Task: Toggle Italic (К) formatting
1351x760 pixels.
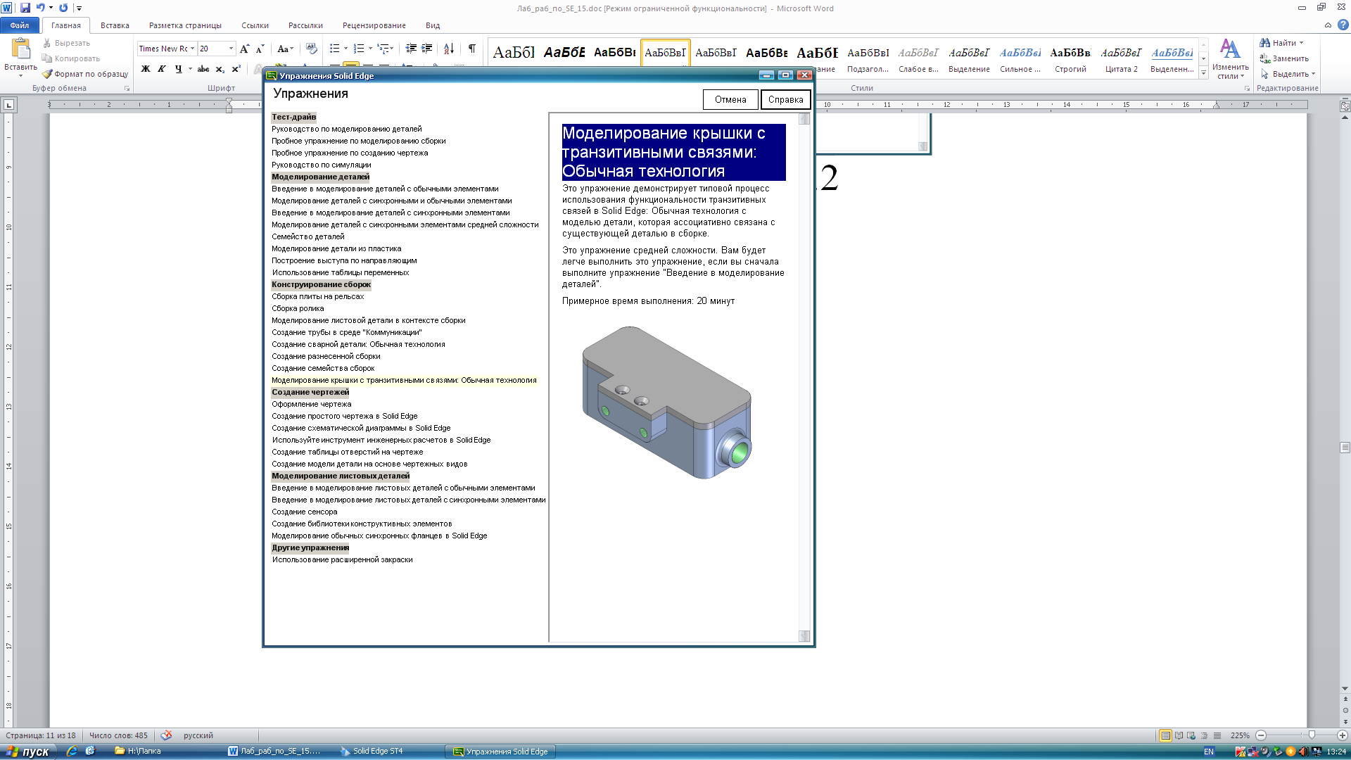Action: click(x=162, y=69)
